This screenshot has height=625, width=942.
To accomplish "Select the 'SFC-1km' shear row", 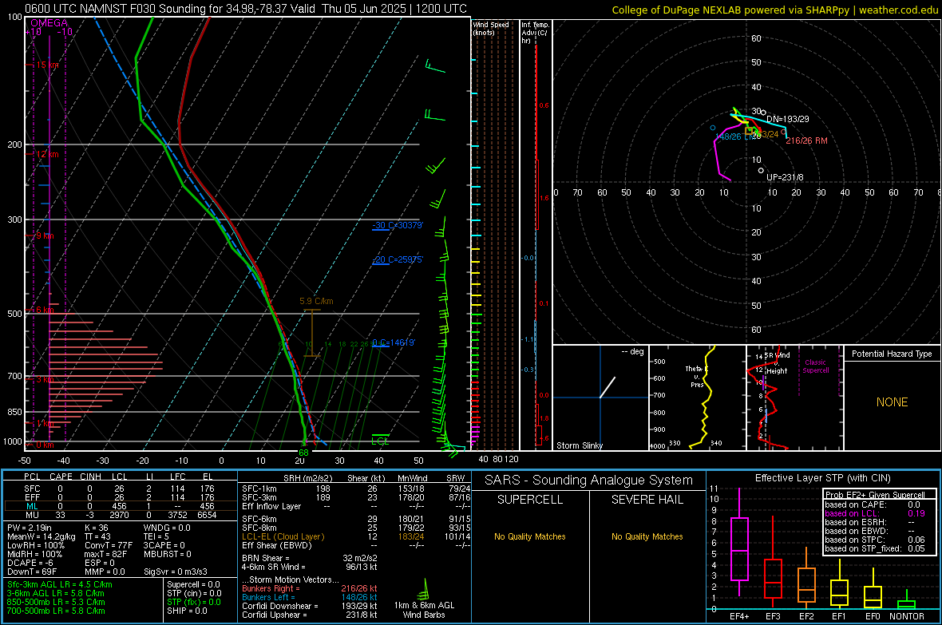I will point(356,489).
